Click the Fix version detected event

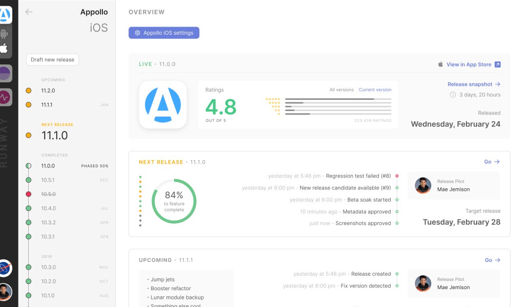(366, 286)
